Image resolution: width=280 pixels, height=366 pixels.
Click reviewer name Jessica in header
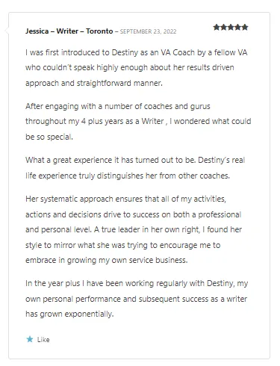pyautogui.click(x=37, y=31)
